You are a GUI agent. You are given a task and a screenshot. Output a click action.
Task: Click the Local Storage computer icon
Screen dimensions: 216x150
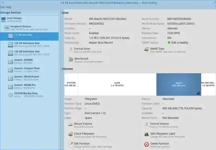pos(4,20)
